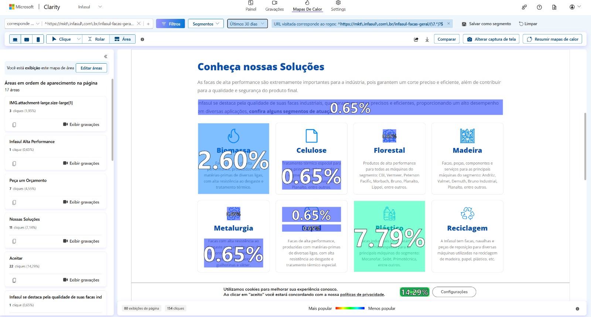Click the popularity color gradient legend
Viewport: 591px width, 317px height.
(x=350, y=308)
